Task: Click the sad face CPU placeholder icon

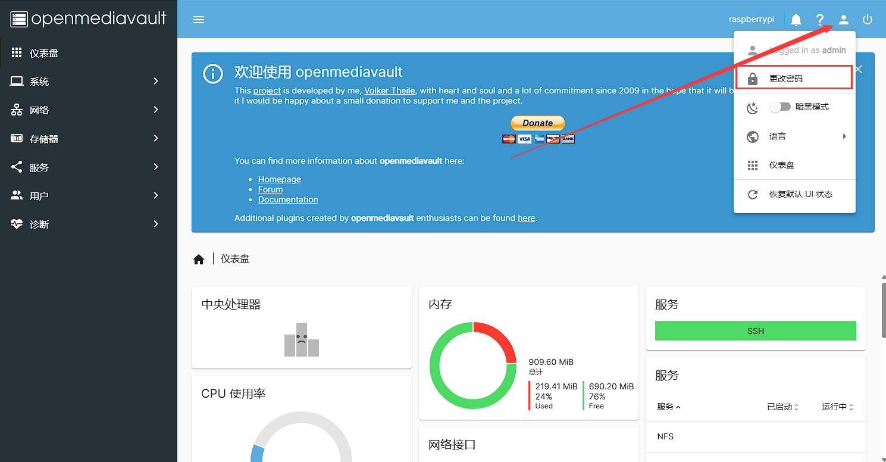Action: pyautogui.click(x=302, y=340)
